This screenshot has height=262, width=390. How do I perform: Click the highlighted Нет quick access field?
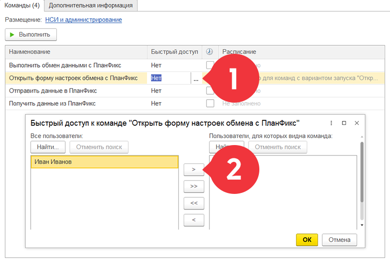click(169, 78)
